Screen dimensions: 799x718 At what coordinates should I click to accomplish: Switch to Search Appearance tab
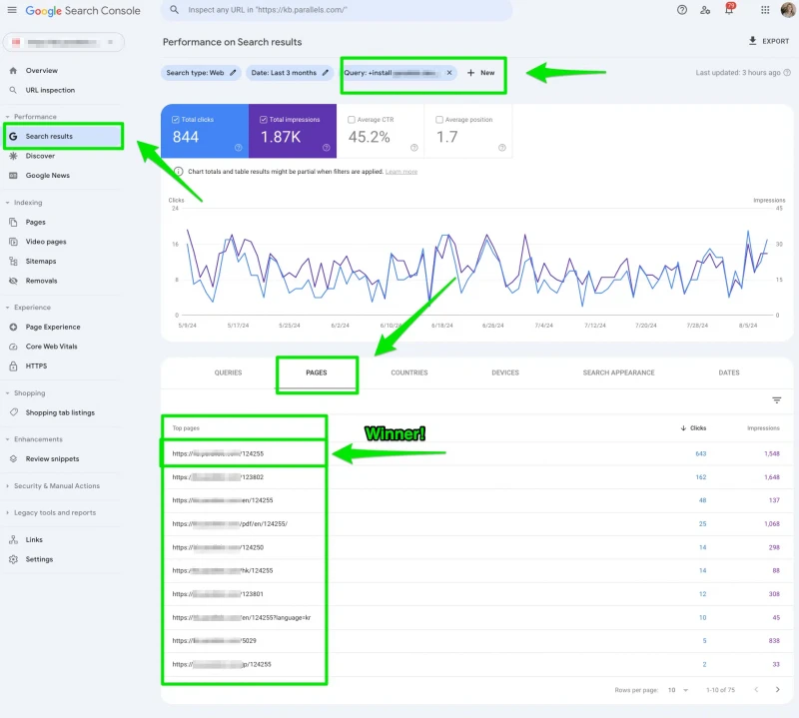618,372
